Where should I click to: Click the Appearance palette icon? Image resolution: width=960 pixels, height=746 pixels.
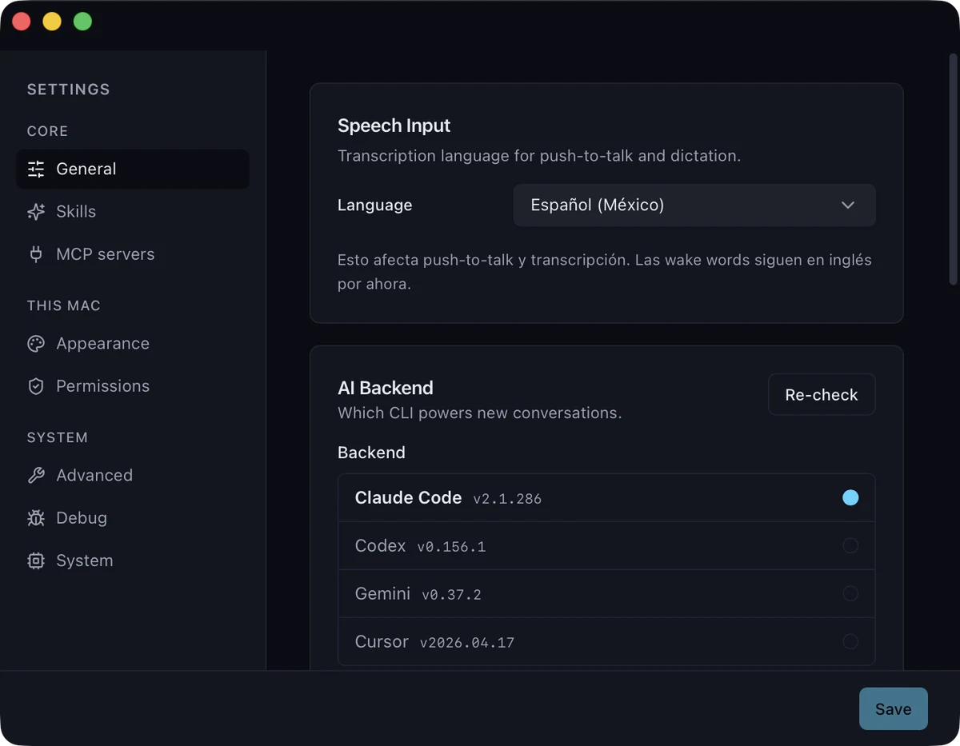[x=36, y=344]
